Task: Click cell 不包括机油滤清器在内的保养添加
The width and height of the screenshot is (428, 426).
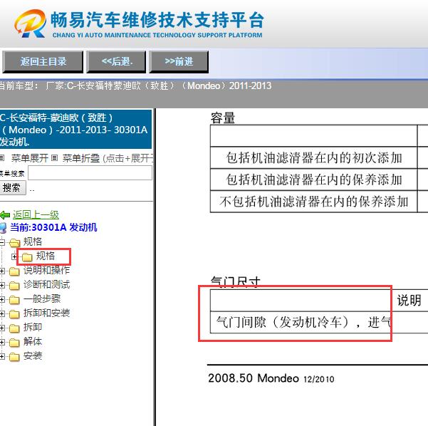Action: coord(314,202)
